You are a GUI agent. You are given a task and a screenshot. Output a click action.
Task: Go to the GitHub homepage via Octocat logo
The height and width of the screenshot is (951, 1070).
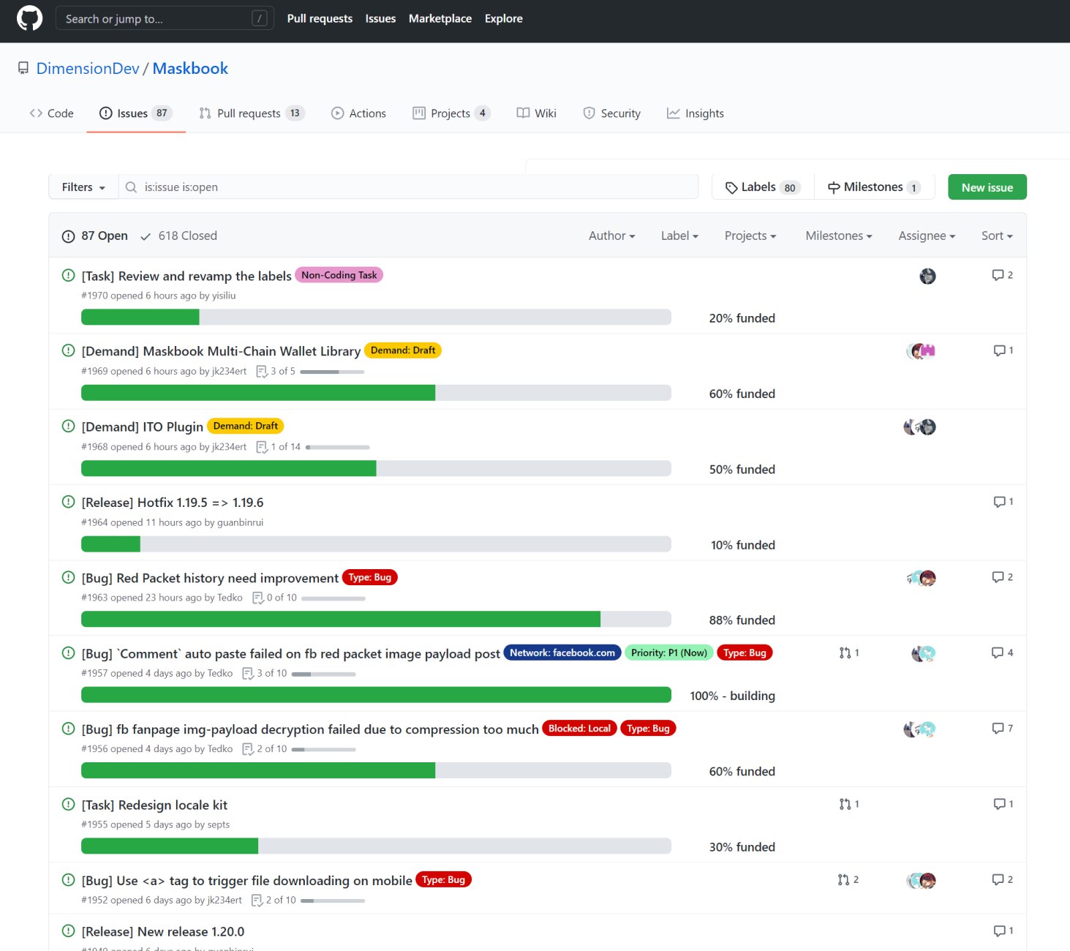pyautogui.click(x=29, y=18)
